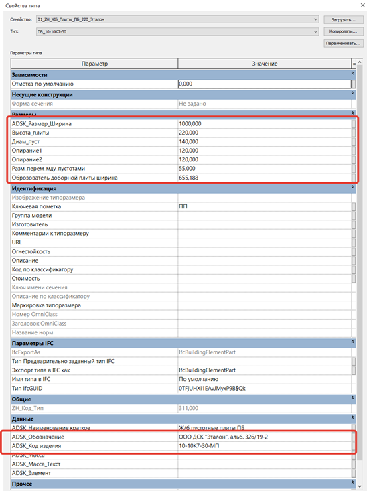Toggle associate button beside Ключевая пометка
Image resolution: width=367 pixels, height=491 pixels.
(x=354, y=207)
